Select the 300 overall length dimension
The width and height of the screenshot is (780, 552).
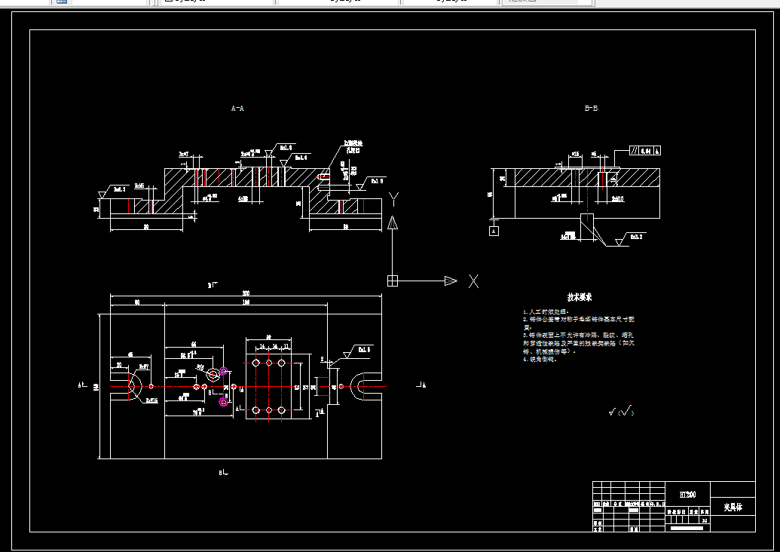tap(246, 293)
